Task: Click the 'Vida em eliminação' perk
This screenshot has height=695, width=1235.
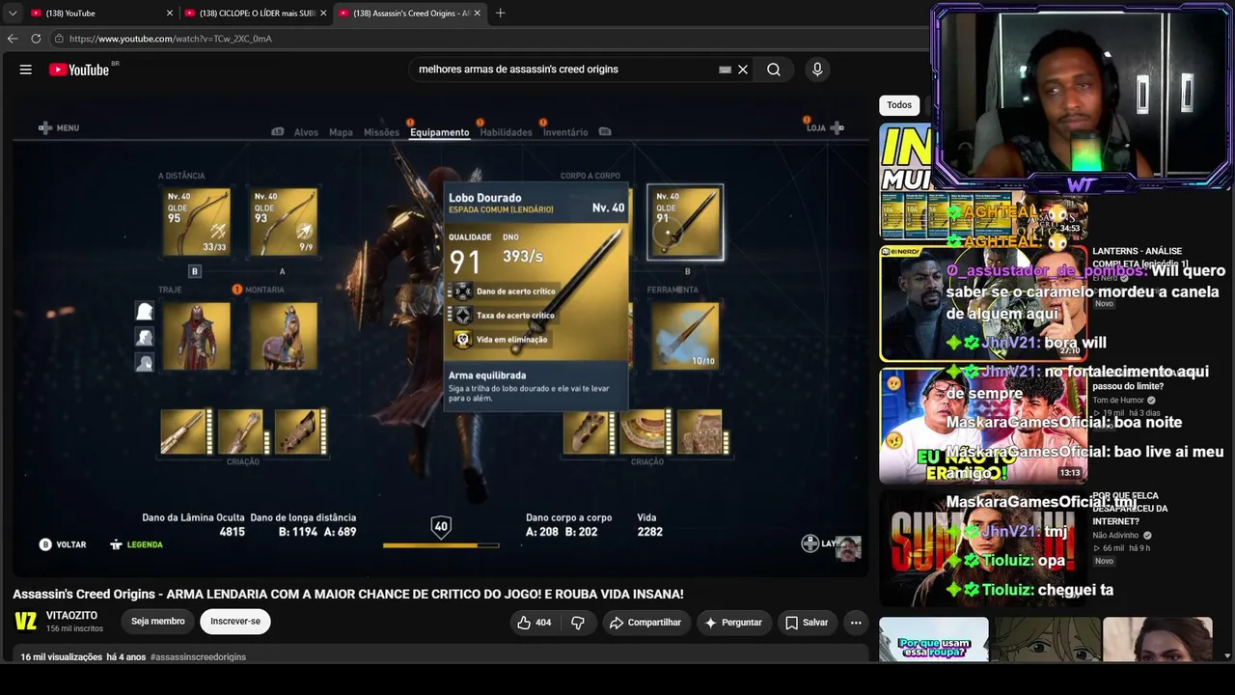Action: point(502,340)
